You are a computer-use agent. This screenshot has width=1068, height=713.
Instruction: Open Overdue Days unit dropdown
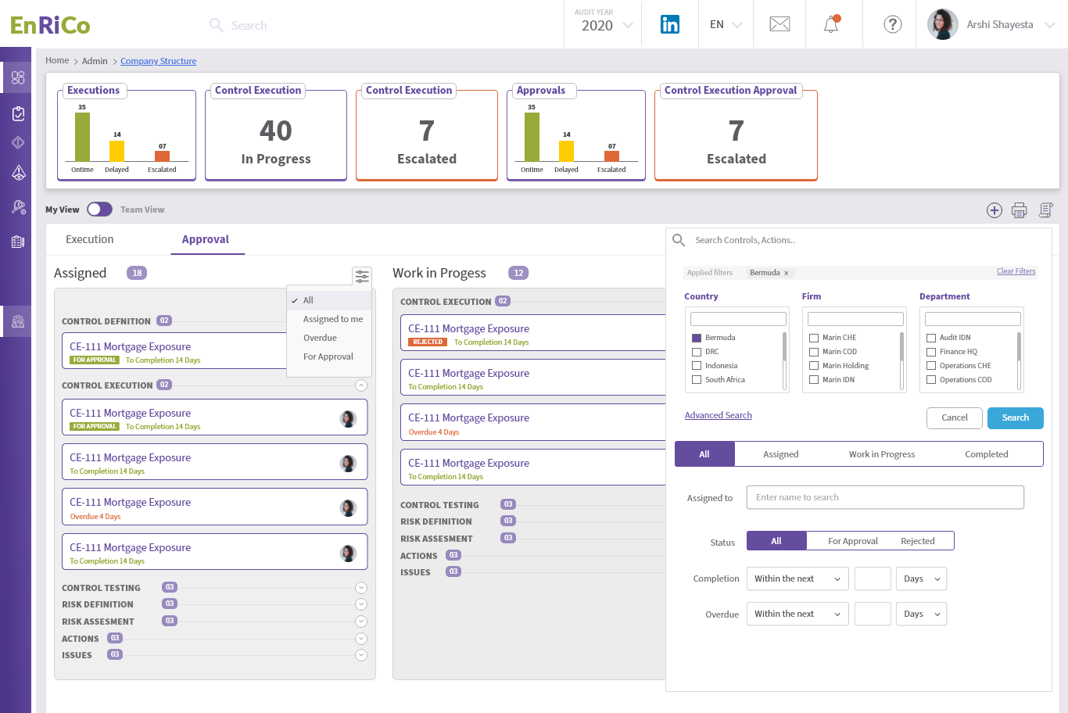coord(922,614)
